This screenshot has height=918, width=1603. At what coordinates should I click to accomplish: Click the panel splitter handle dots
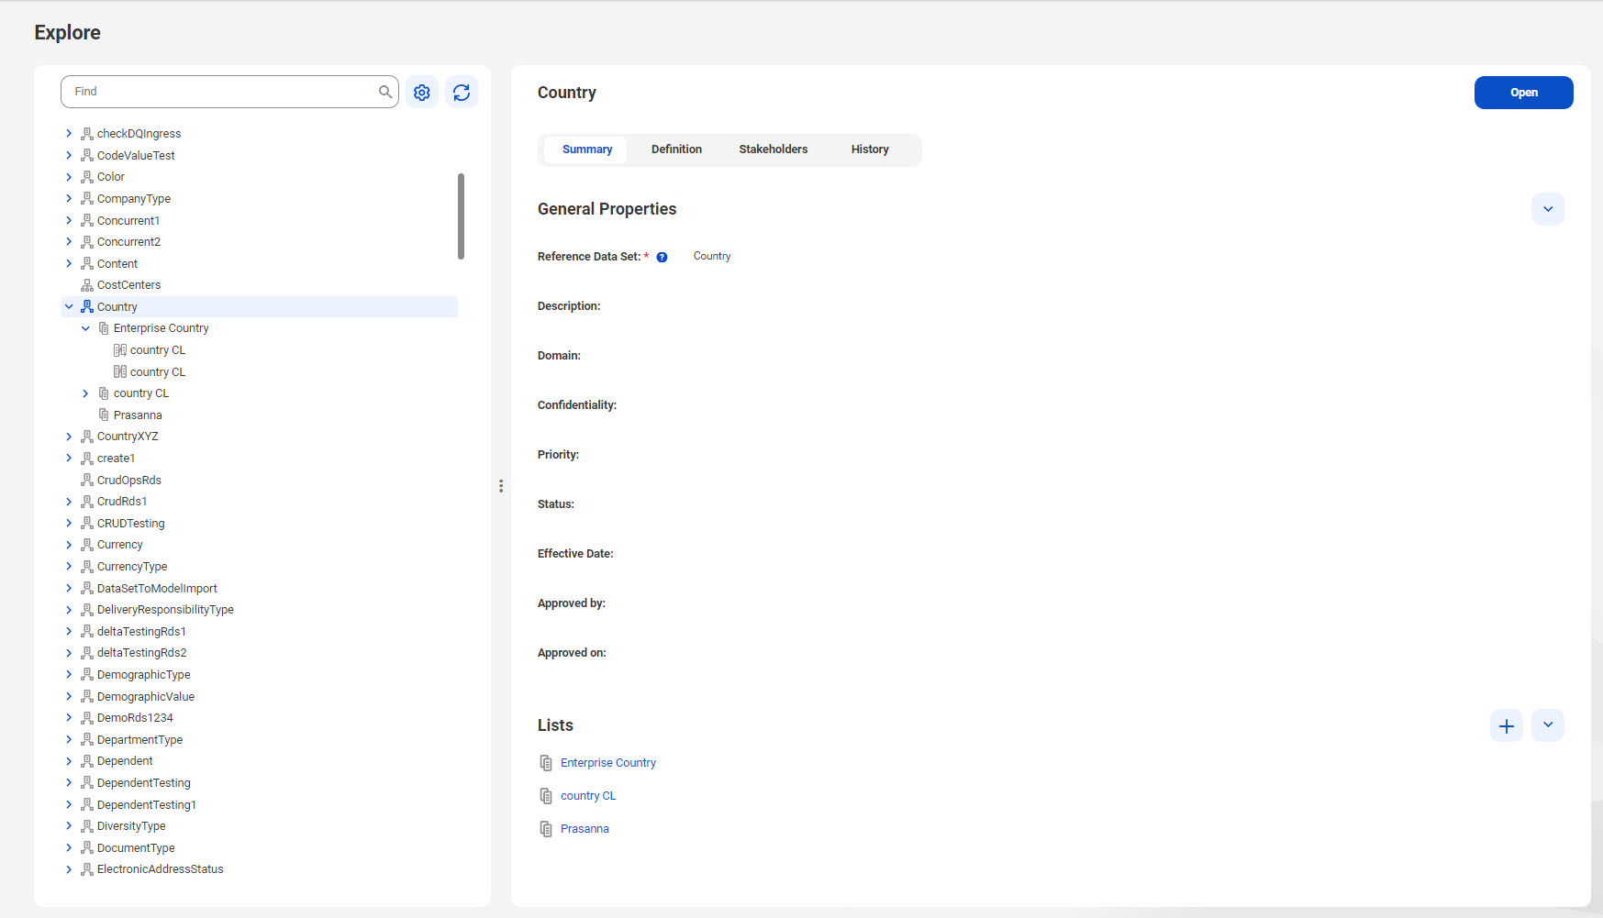pos(501,486)
